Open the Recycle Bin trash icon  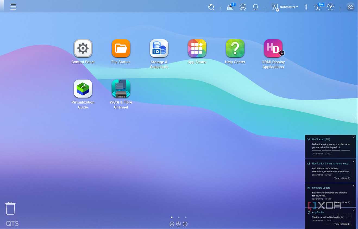10,208
